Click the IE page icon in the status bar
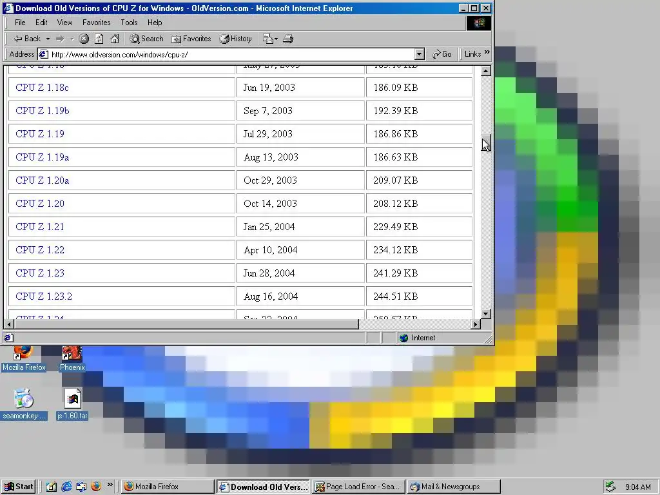The image size is (660, 495). point(9,338)
